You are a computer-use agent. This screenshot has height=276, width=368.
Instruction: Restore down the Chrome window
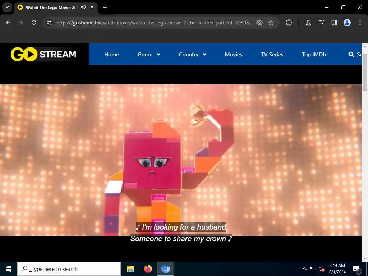(343, 7)
